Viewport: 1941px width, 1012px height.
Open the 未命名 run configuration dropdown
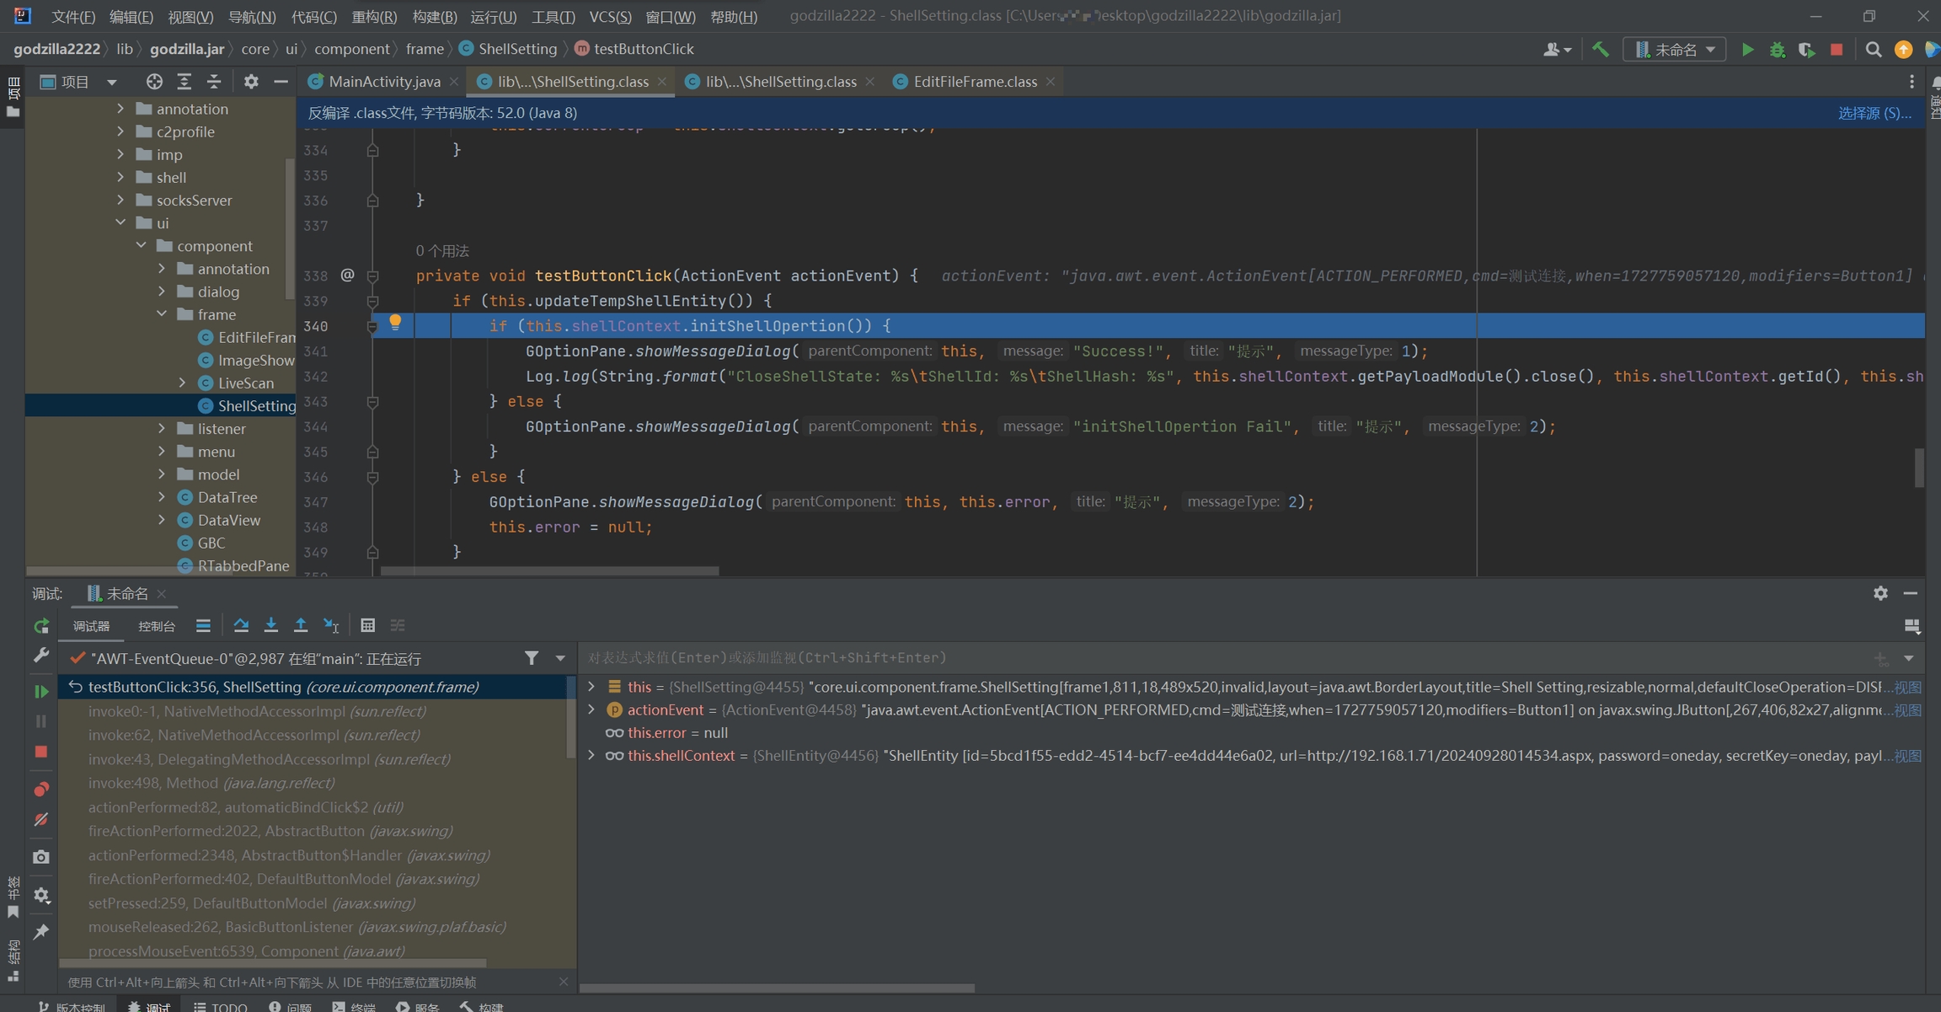point(1675,50)
